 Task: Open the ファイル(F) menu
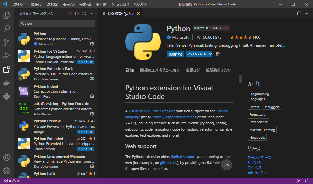(19, 4)
